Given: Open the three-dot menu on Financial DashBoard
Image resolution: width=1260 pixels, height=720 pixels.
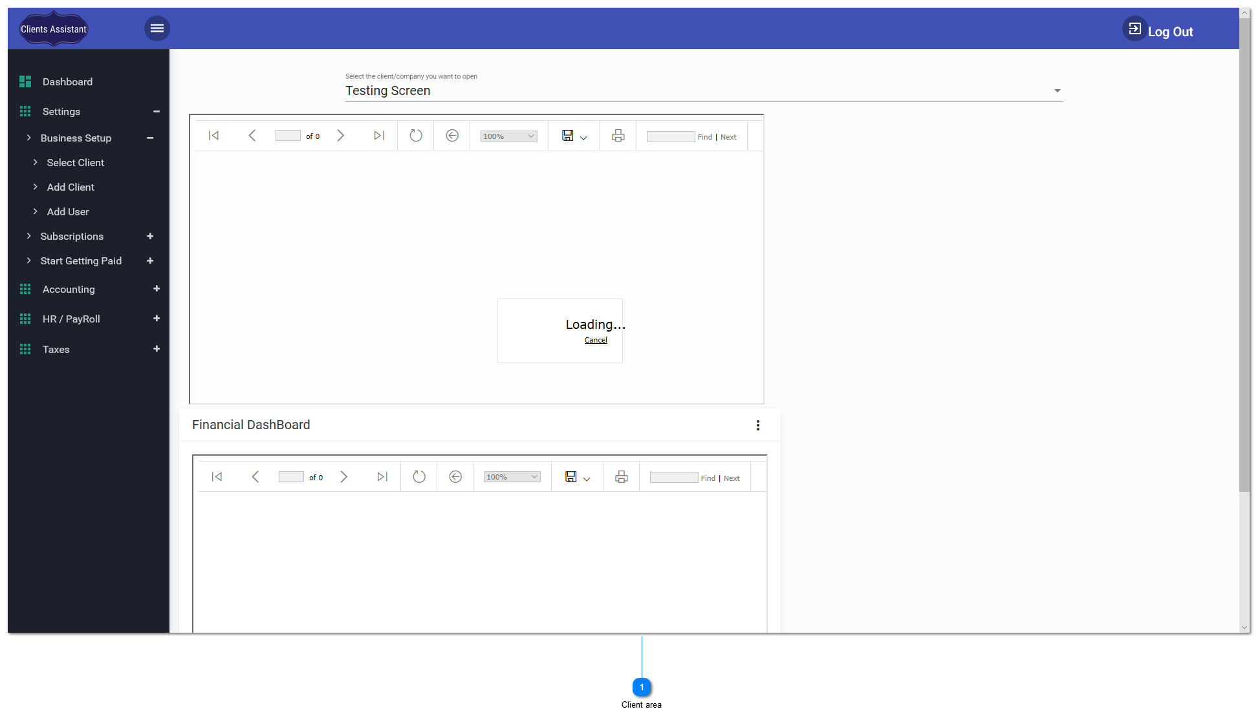Looking at the screenshot, I should pyautogui.click(x=757, y=425).
